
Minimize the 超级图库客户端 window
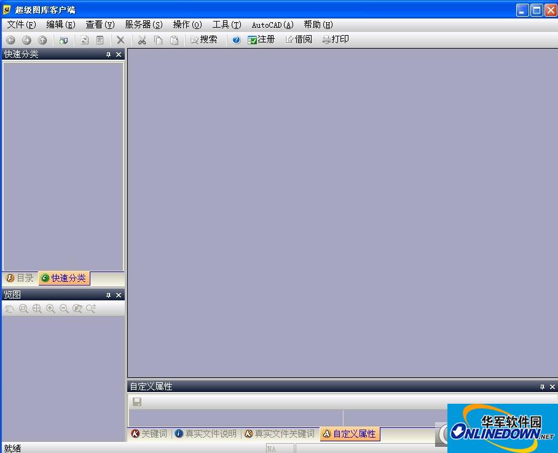[522, 10]
